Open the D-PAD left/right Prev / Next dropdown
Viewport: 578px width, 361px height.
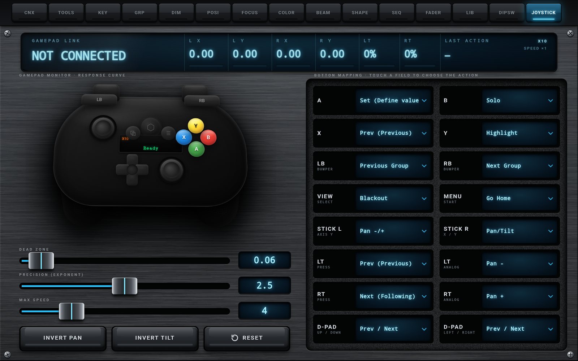click(520, 329)
